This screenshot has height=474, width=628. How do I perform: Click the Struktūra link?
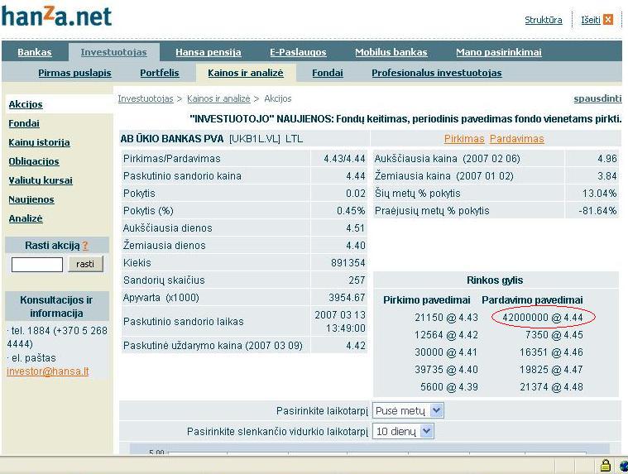tap(544, 20)
